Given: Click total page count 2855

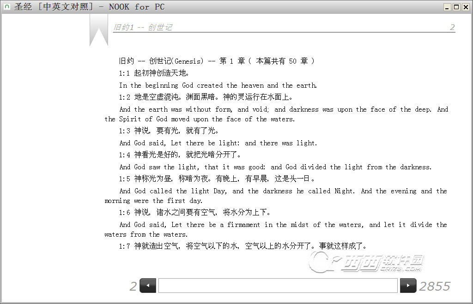Looking at the screenshot, I should click(435, 286).
